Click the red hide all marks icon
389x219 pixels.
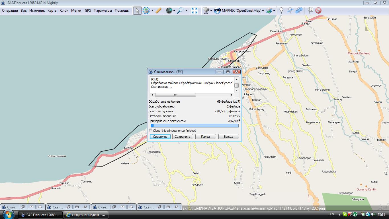[x=318, y=11]
